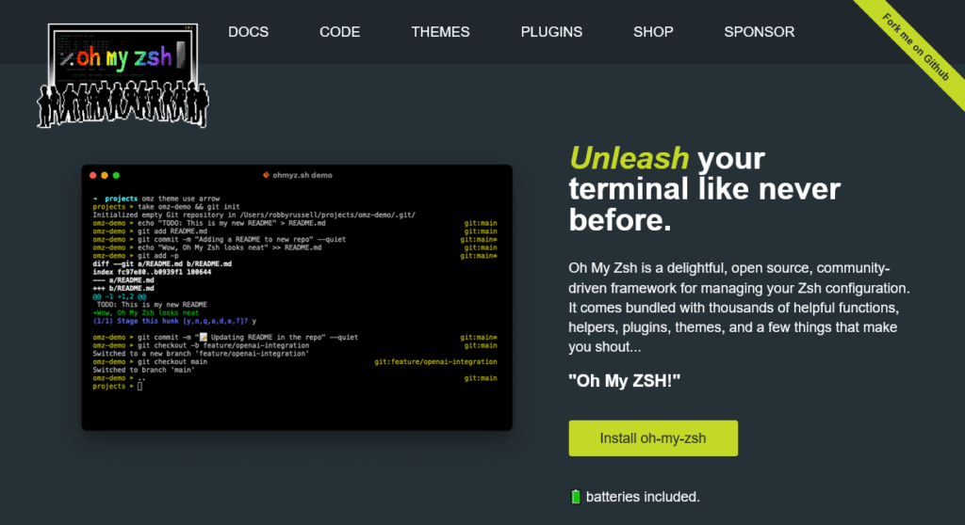Click the "omz theme use arrow" command line
This screenshot has height=525, width=965.
click(156, 199)
